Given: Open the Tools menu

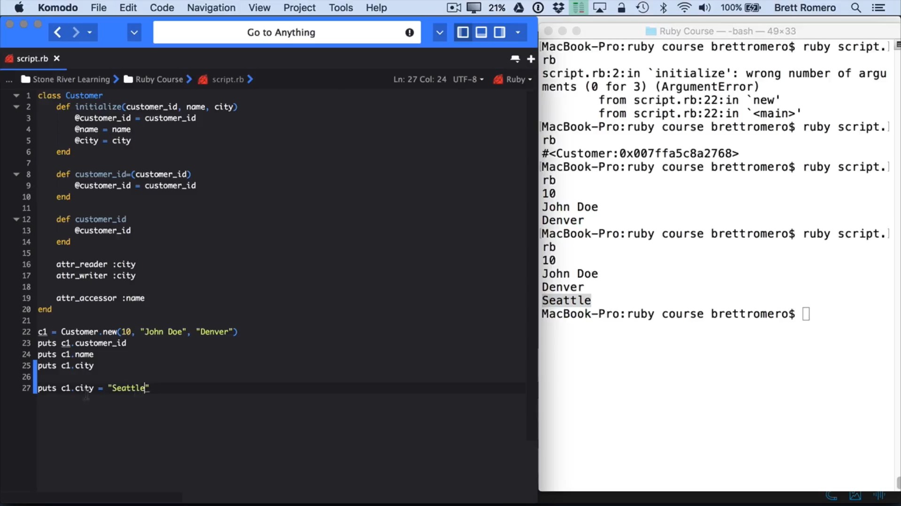Looking at the screenshot, I should [340, 7].
